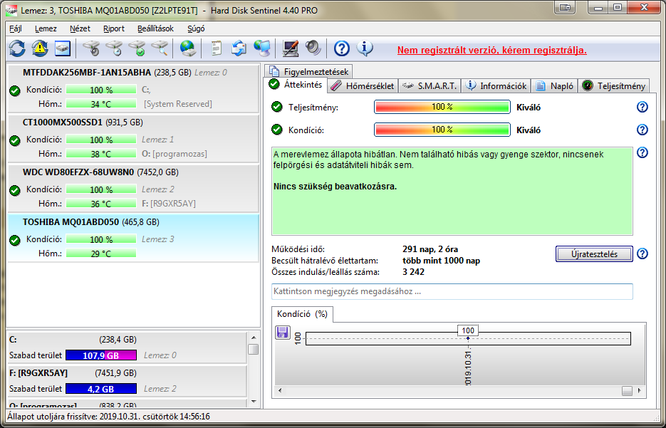Switch to the Információk tab
Screen dimensions: 666x428
click(x=496, y=85)
